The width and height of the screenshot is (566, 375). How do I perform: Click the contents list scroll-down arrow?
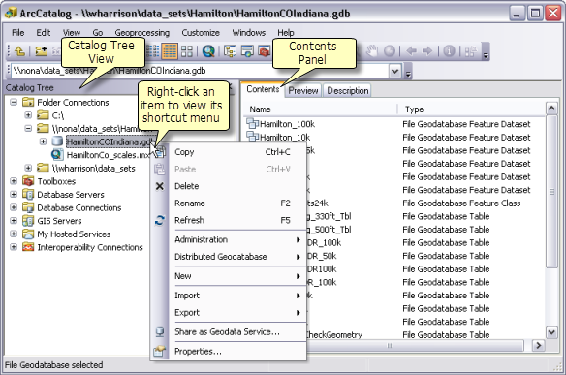pyautogui.click(x=551, y=332)
